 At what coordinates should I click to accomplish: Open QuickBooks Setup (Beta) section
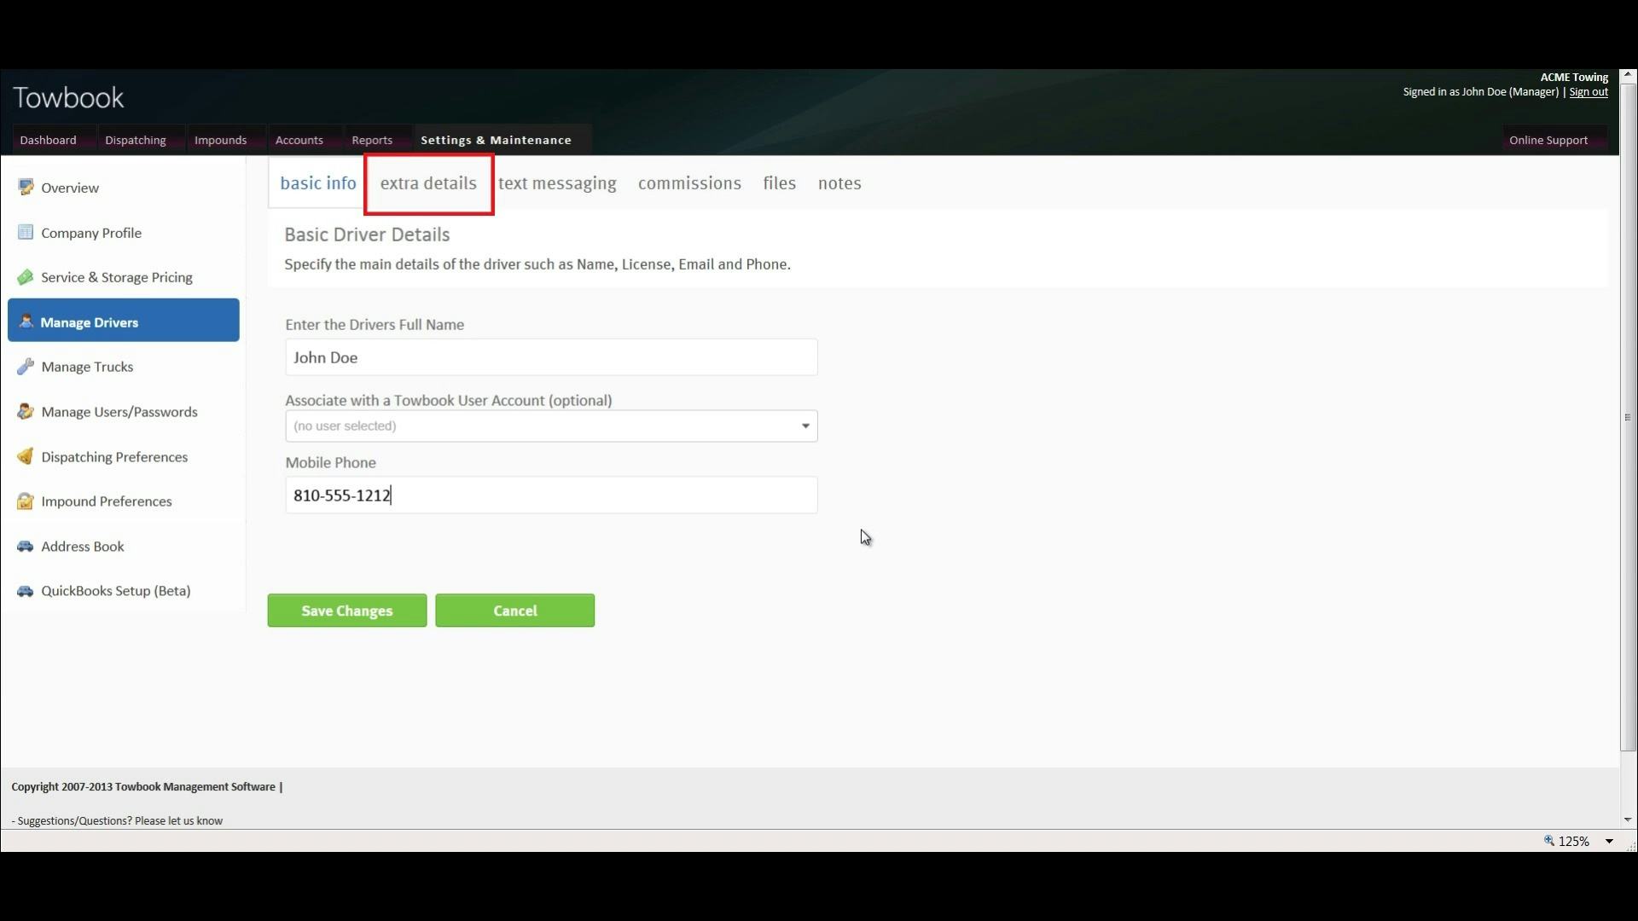pyautogui.click(x=116, y=590)
